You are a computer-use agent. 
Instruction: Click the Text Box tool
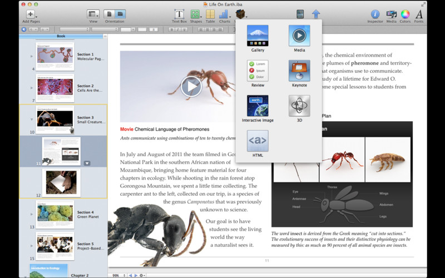[179, 14]
